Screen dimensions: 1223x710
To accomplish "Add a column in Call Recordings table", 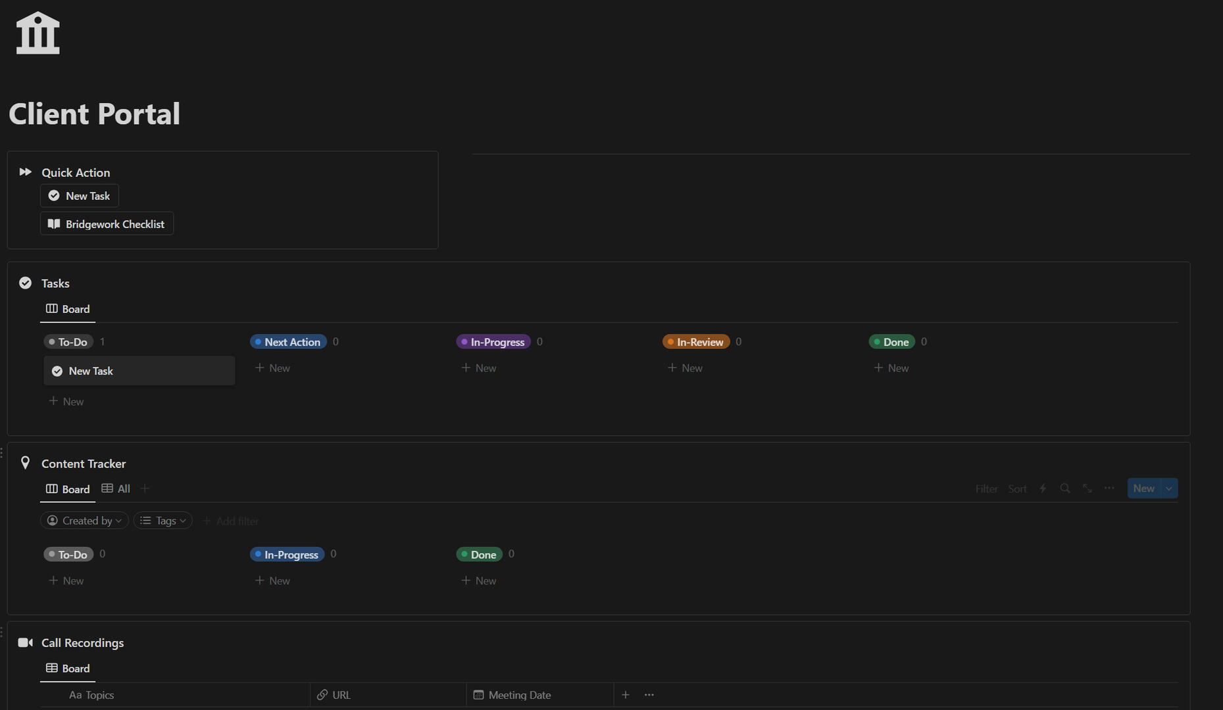I will coord(625,695).
